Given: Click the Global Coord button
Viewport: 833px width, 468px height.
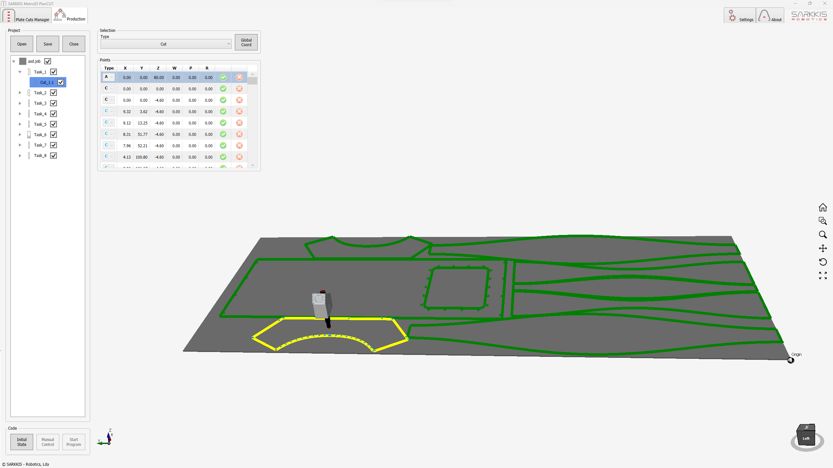Looking at the screenshot, I should (x=246, y=42).
